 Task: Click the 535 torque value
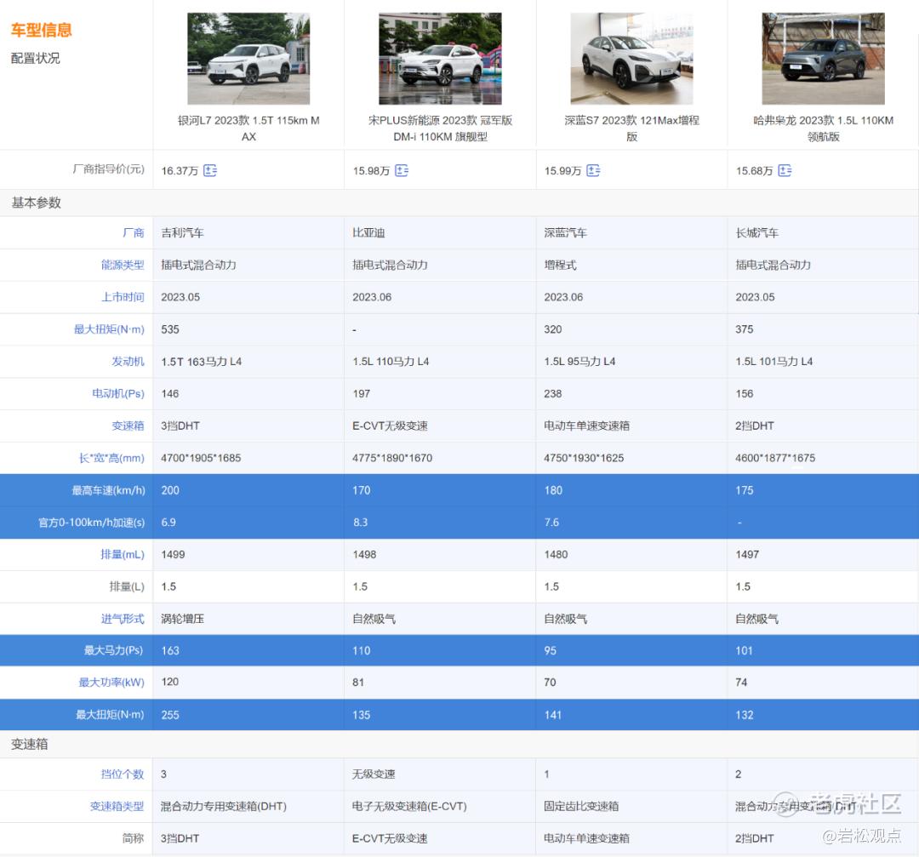pyautogui.click(x=170, y=329)
